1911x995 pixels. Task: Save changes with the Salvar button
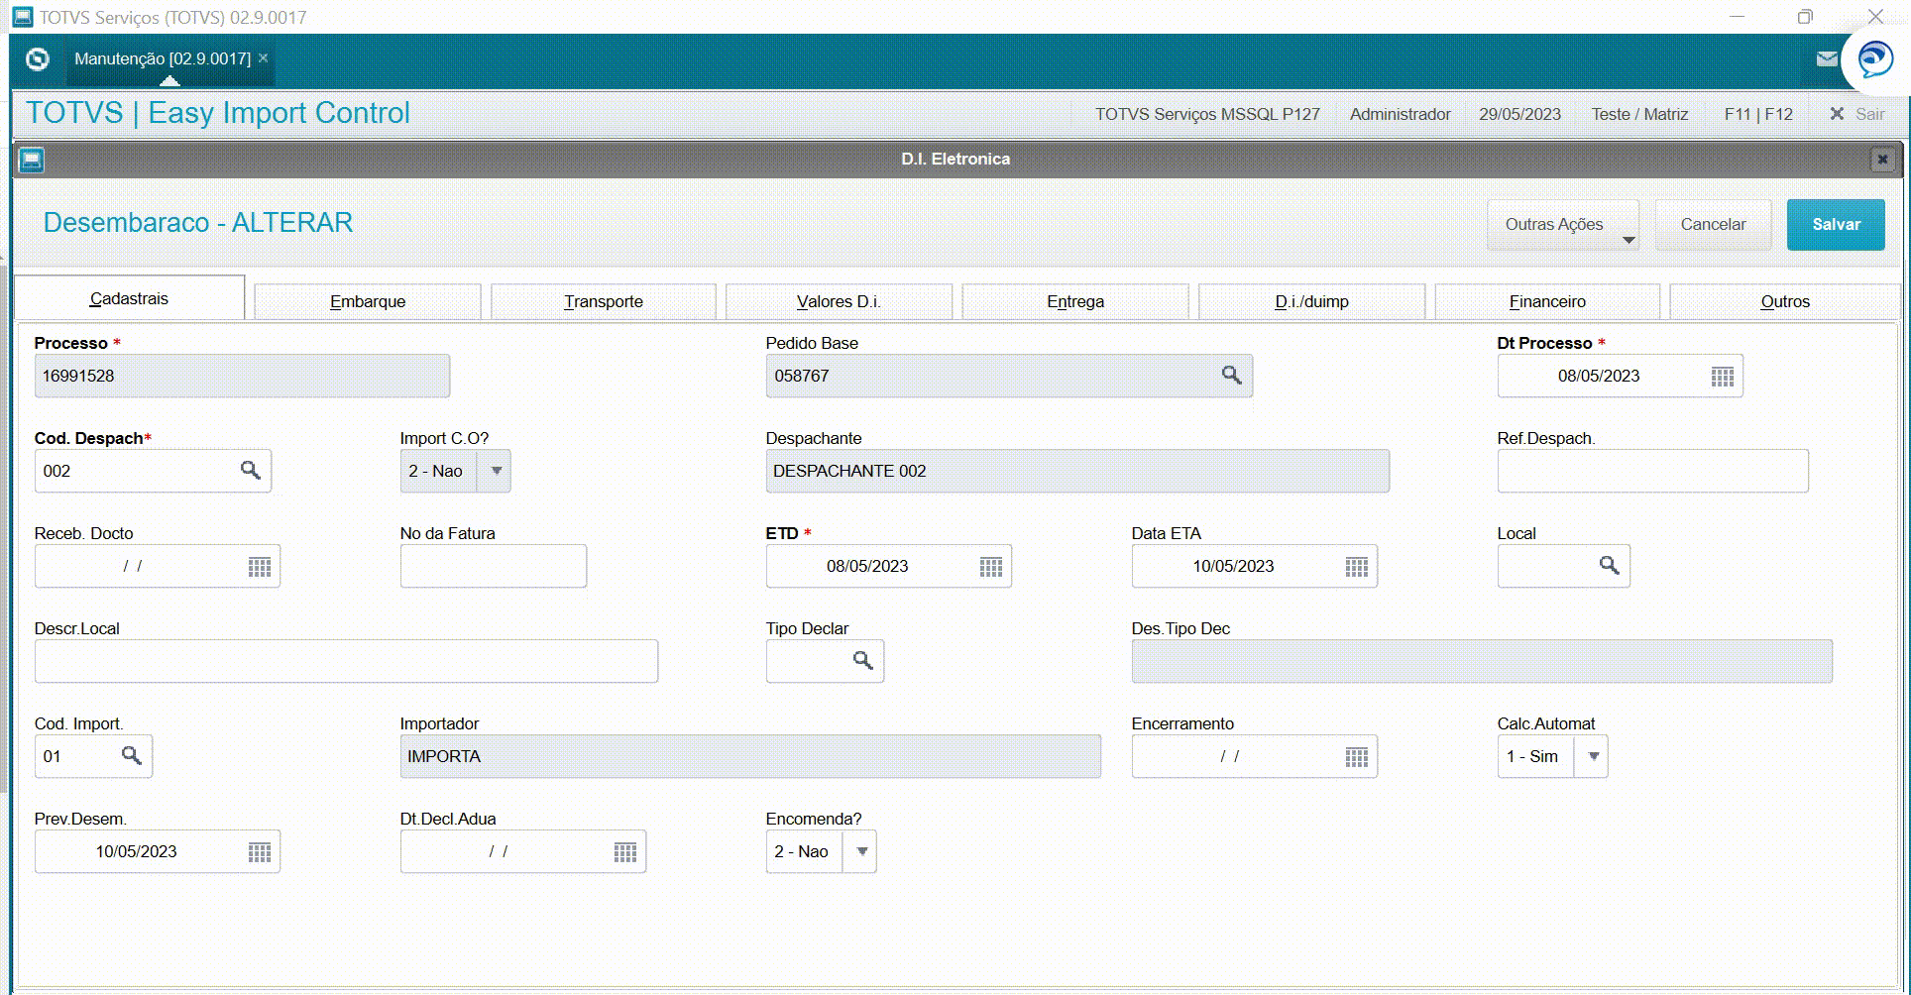(1836, 225)
